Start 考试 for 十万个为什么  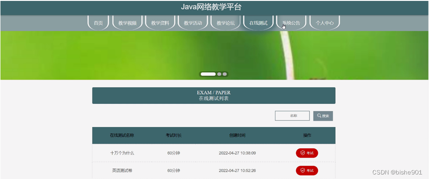pos(307,153)
